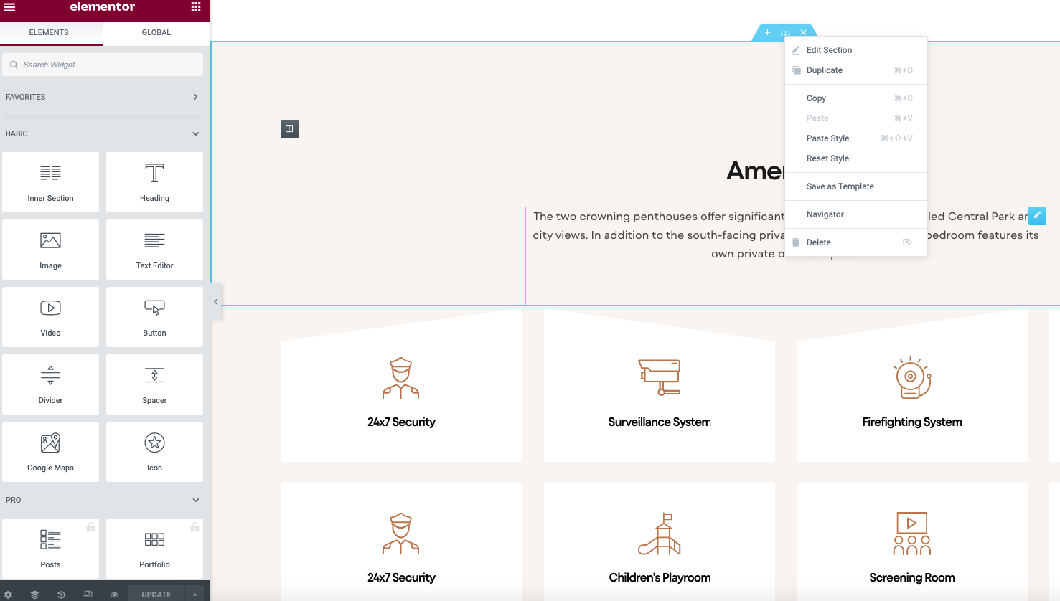Select Save as Template menu item
Screen dimensions: 1060x601
840,186
